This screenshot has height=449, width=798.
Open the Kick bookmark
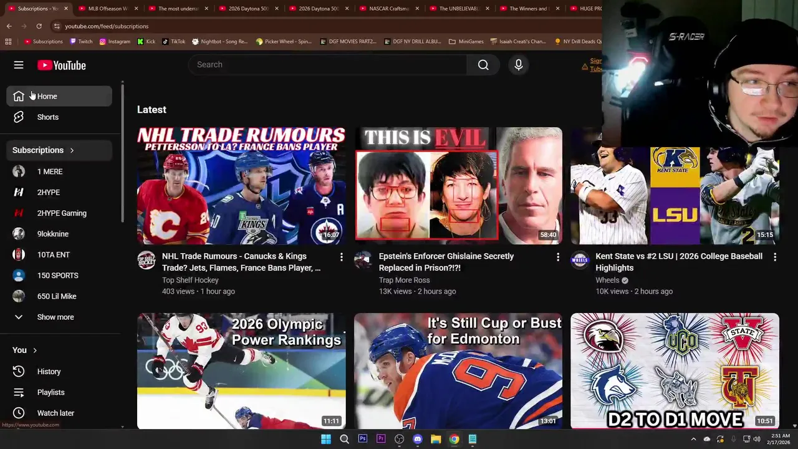point(146,41)
